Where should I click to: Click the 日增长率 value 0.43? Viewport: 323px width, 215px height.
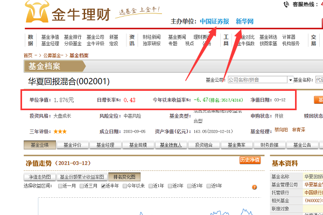(129, 100)
